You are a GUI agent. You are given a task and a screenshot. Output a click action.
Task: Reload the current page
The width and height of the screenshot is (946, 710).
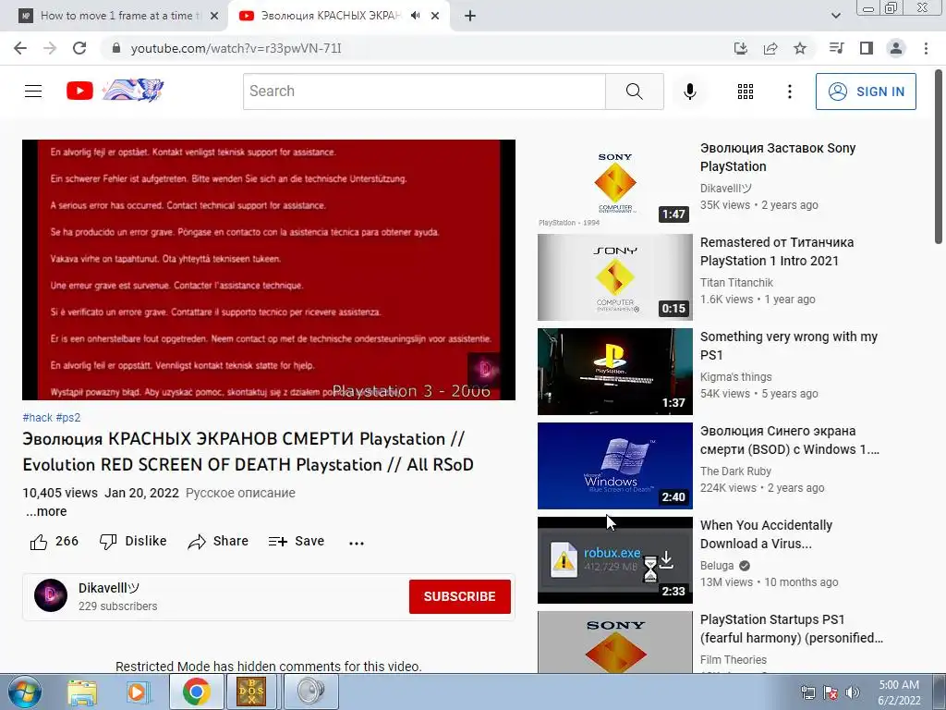click(79, 48)
